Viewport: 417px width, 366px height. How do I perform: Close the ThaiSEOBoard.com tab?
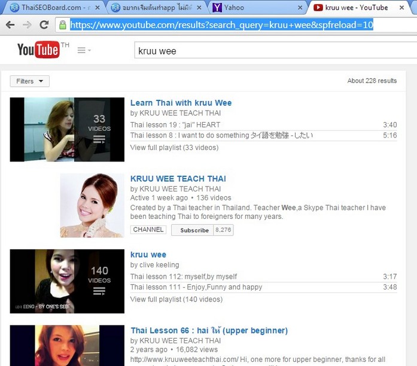tap(98, 8)
